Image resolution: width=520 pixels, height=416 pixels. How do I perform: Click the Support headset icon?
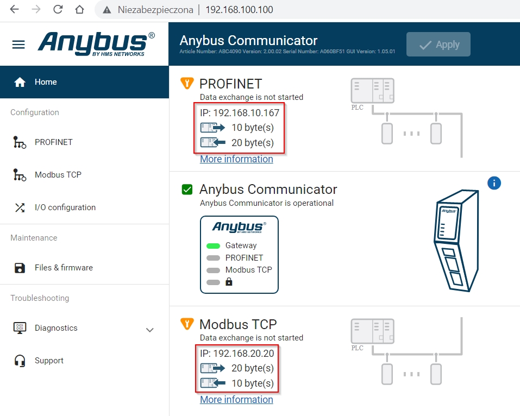point(20,361)
